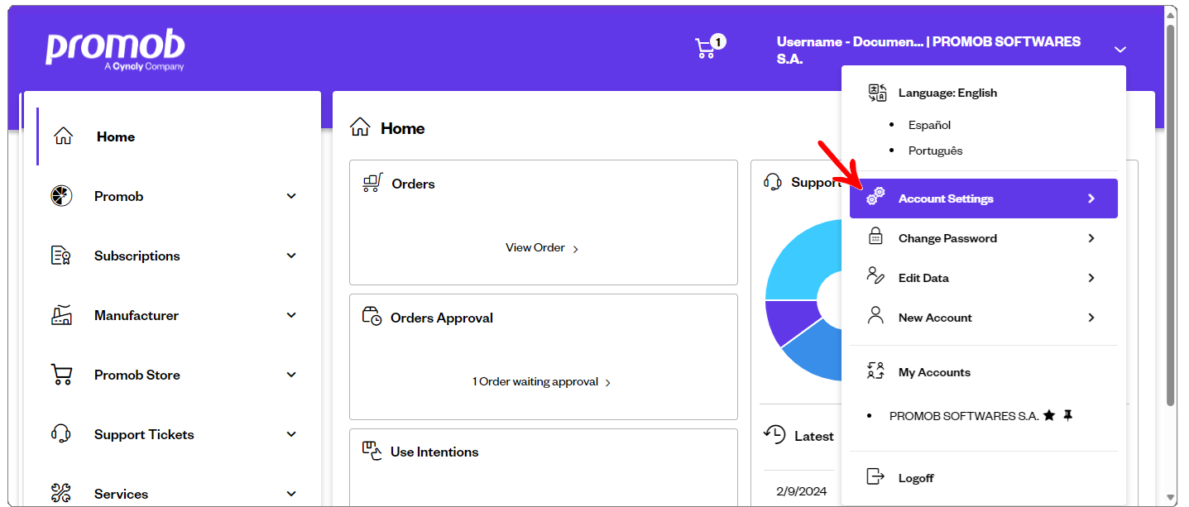The image size is (1189, 507).
Task: Expand the Services sidebar chevron
Action: coord(291,494)
